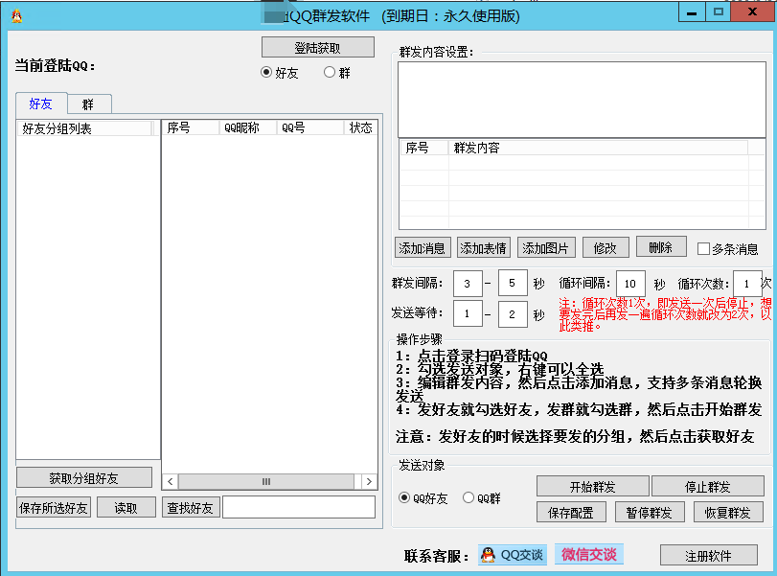Image resolution: width=777 pixels, height=576 pixels.
Task: Switch to the 好友 tab
Action: [x=41, y=104]
